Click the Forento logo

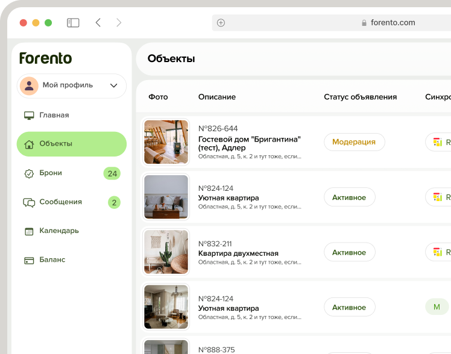pos(45,58)
